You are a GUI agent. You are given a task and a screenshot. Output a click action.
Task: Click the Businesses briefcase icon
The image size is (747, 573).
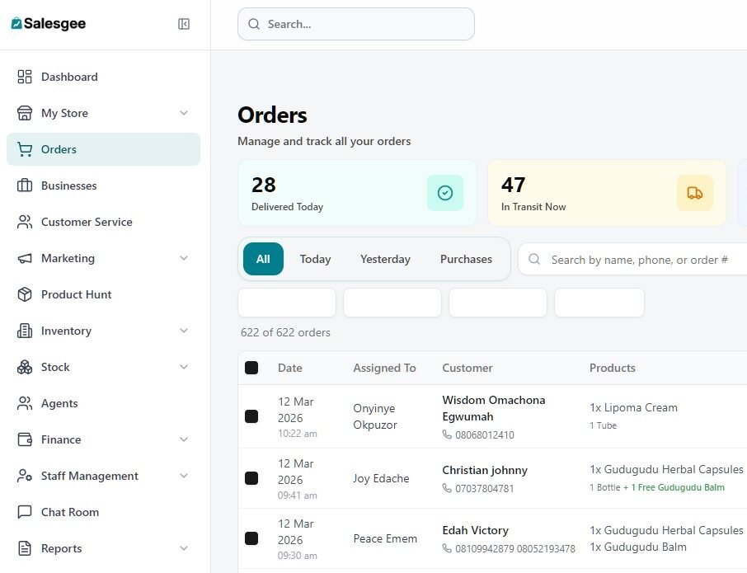point(25,186)
